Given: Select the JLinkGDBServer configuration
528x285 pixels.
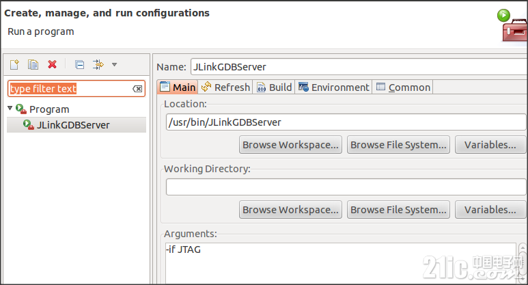Looking at the screenshot, I should [77, 125].
